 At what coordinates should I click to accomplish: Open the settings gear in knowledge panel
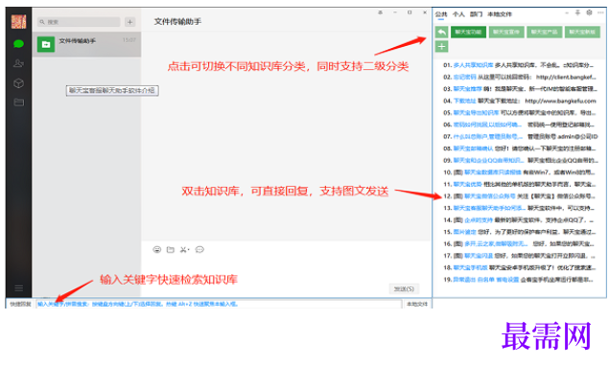pos(589,12)
